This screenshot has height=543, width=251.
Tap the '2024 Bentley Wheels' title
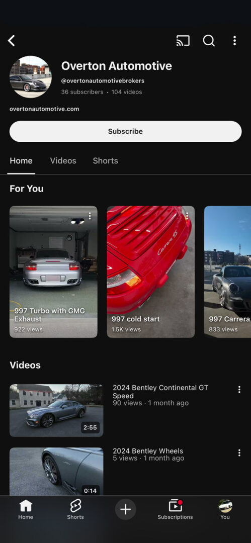click(148, 451)
